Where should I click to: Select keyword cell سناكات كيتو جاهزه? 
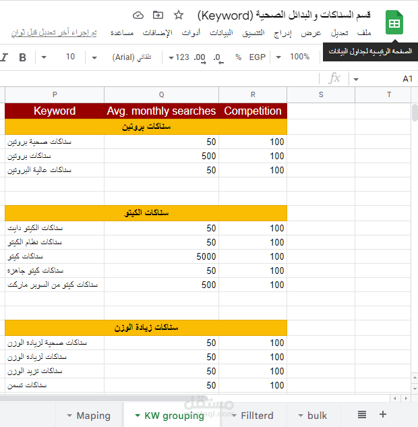click(55, 271)
